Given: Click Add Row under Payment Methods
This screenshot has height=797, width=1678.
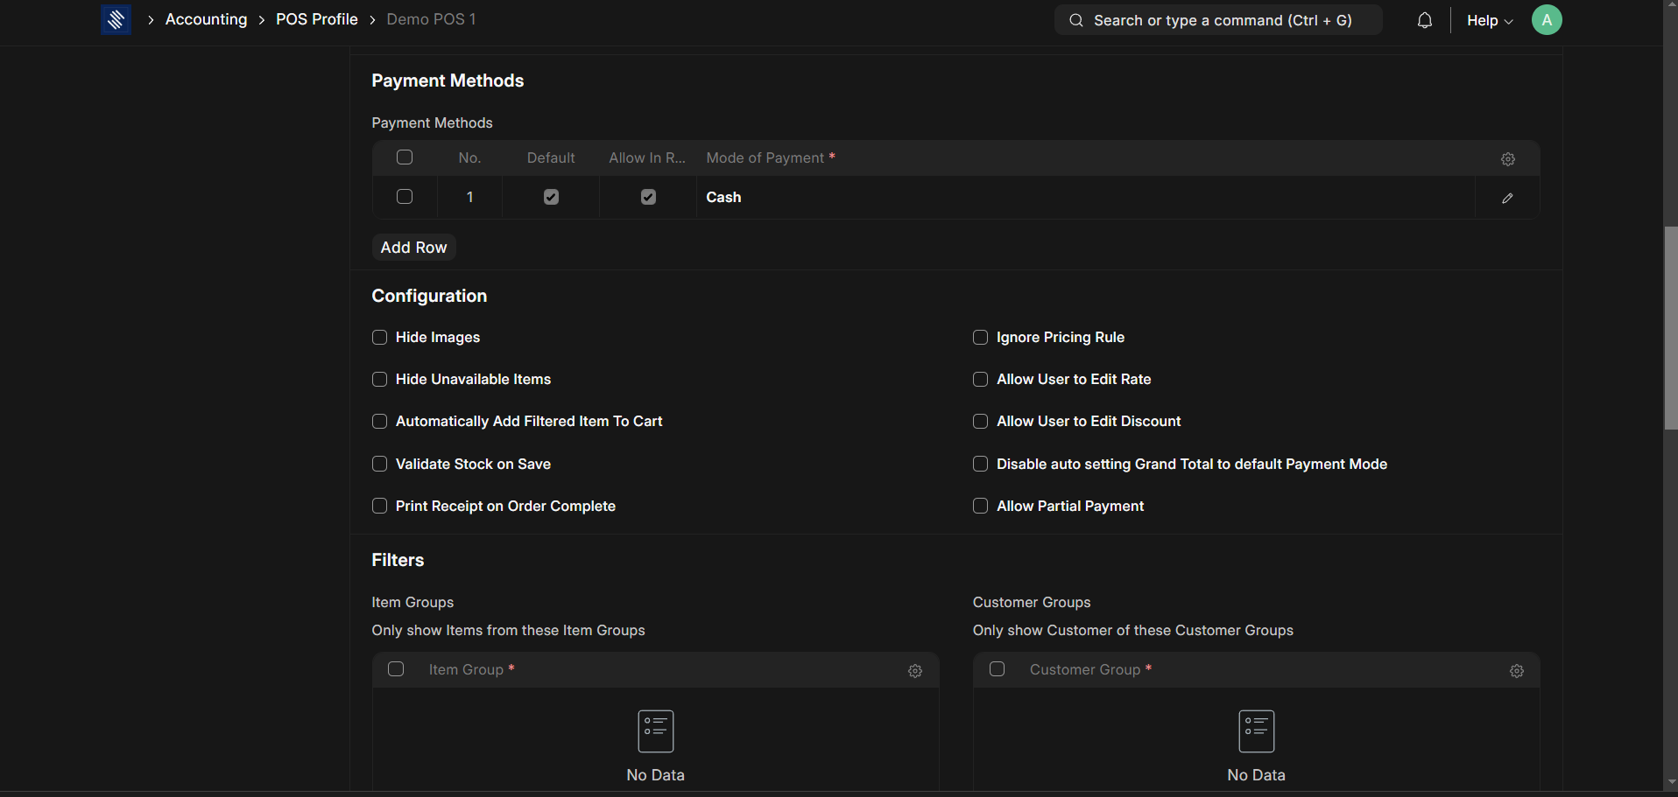Looking at the screenshot, I should tap(413, 248).
